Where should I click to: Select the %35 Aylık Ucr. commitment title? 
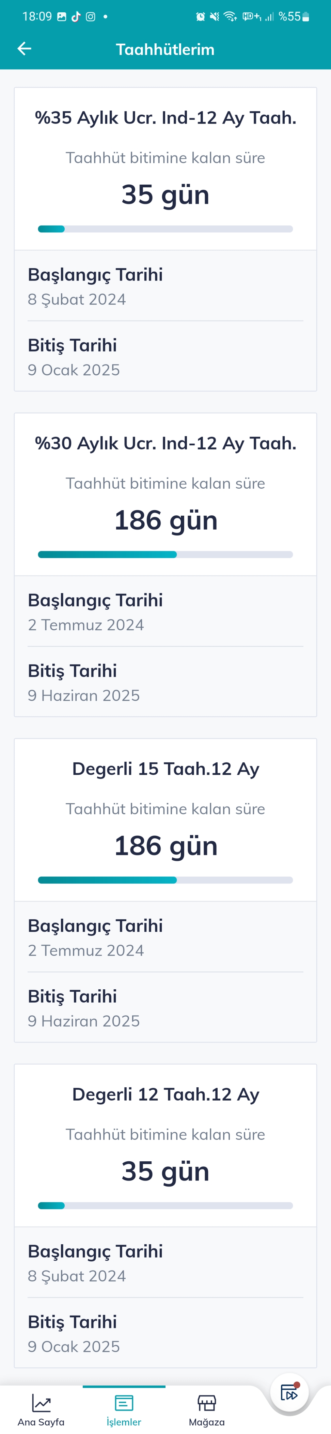click(165, 117)
